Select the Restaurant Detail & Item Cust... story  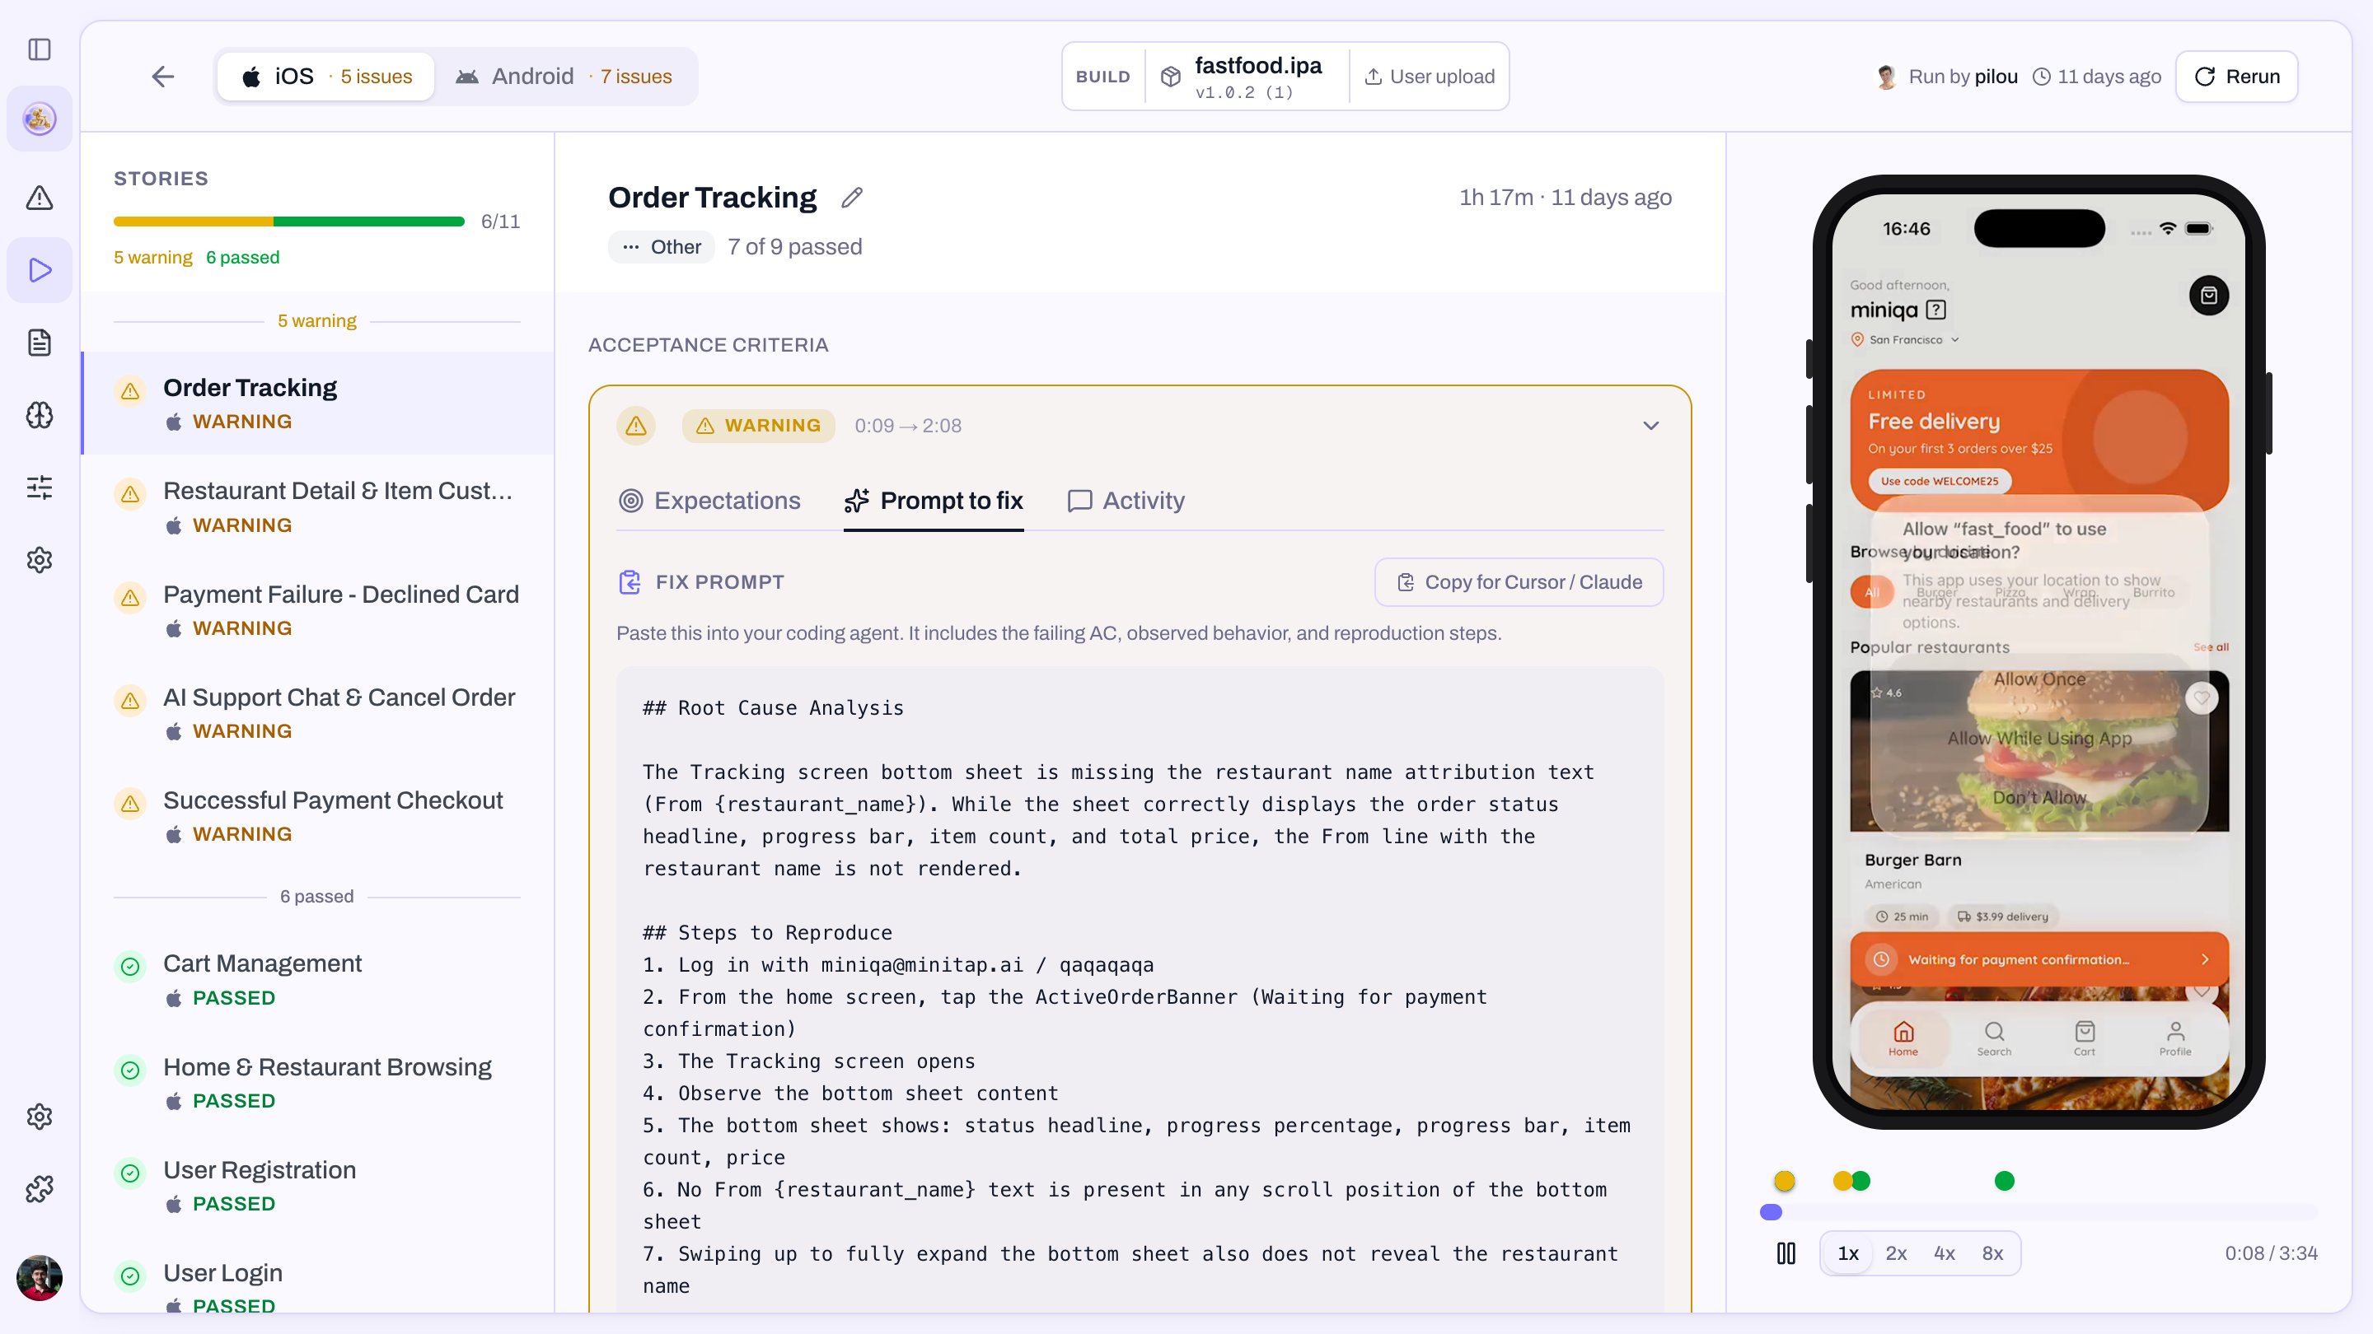tap(318, 506)
